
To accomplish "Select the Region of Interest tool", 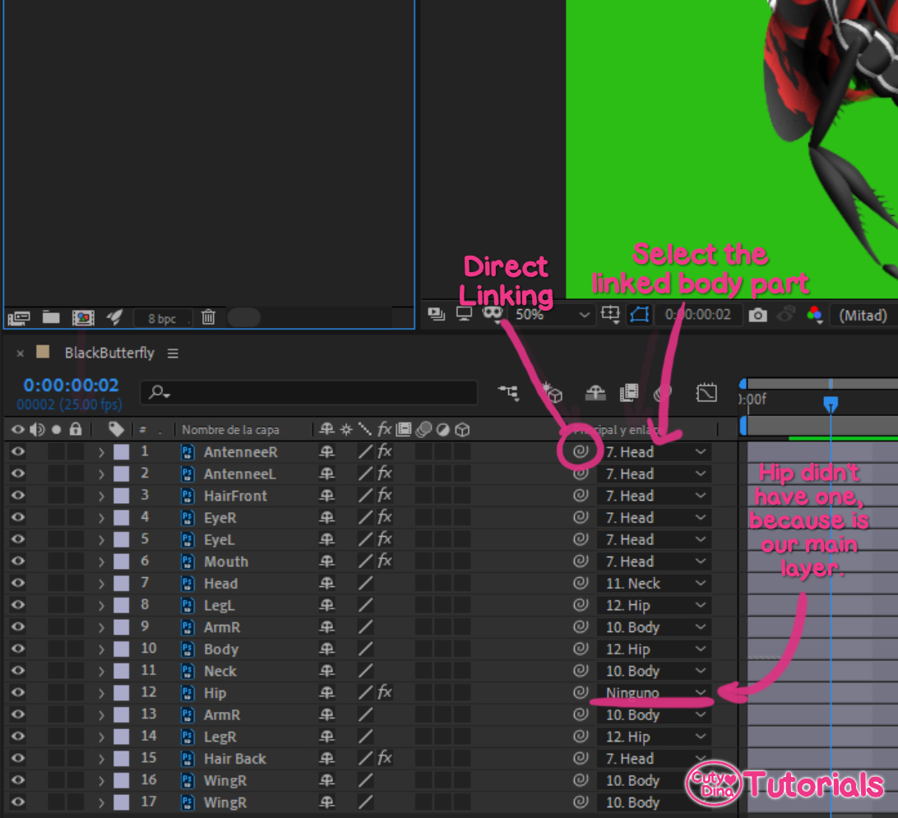I will pyautogui.click(x=610, y=315).
